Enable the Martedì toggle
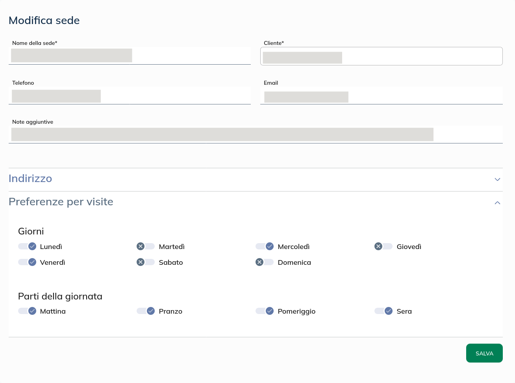The width and height of the screenshot is (515, 383). click(146, 247)
